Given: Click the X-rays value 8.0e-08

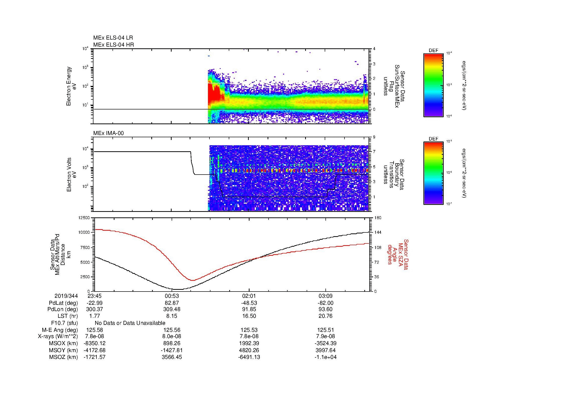Looking at the screenshot, I should (x=172, y=336).
